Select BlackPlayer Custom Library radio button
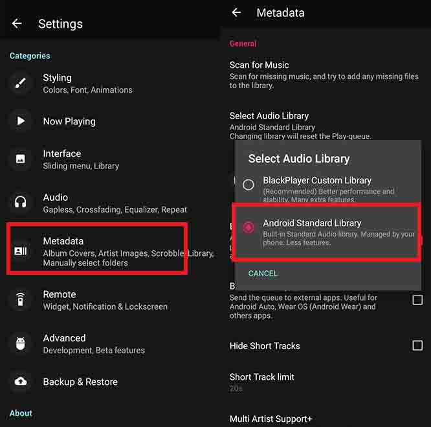The width and height of the screenshot is (431, 427). 249,184
